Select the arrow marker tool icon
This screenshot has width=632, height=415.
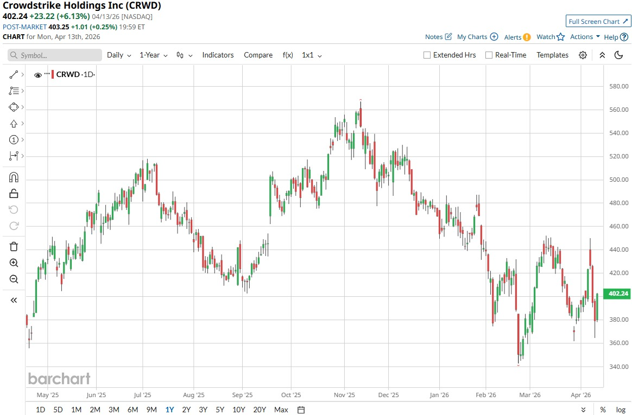click(x=13, y=124)
